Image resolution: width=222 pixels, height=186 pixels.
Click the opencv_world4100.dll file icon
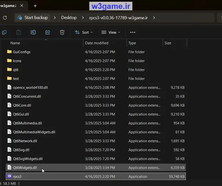[x=9, y=87]
